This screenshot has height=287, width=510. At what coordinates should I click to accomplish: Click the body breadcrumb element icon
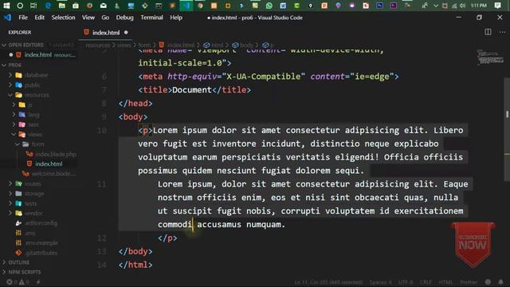click(235, 45)
